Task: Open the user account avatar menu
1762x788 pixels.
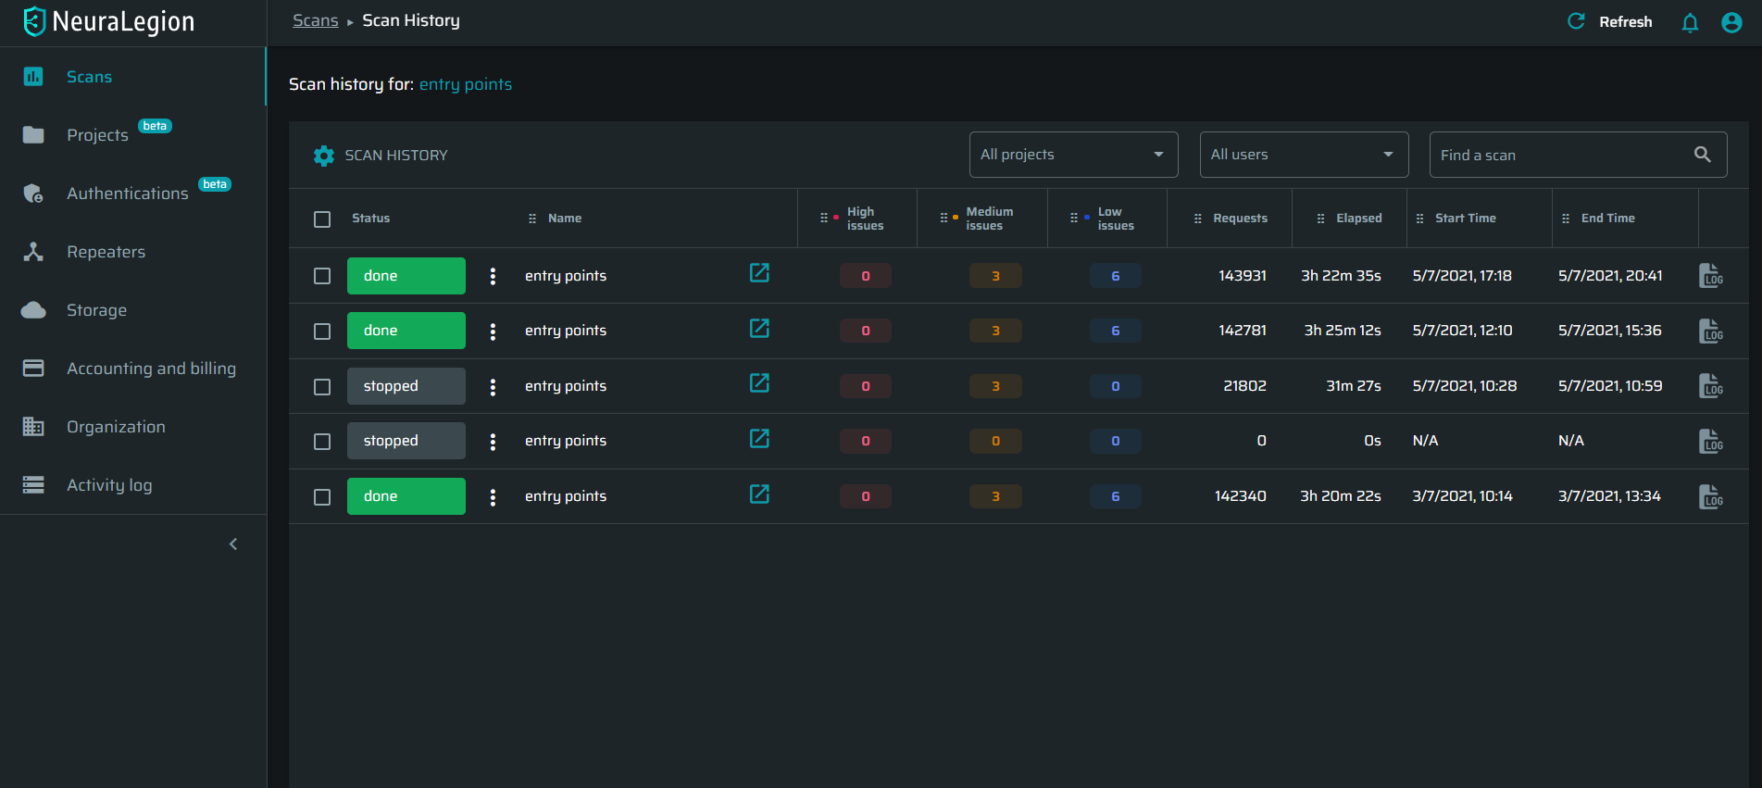Action: click(x=1731, y=22)
